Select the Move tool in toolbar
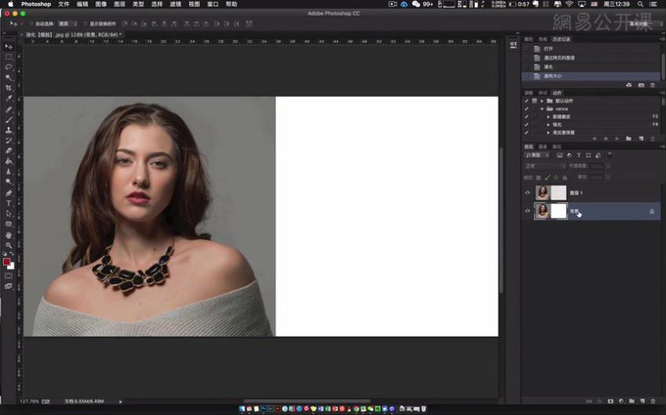Image resolution: width=666 pixels, height=415 pixels. point(9,46)
